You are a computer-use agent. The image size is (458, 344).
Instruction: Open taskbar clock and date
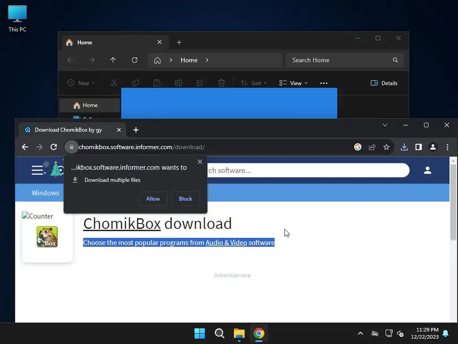(x=425, y=333)
